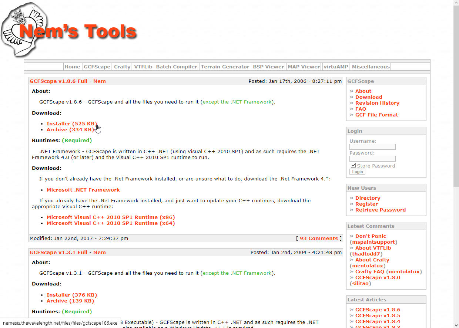
Task: Click Nem author link on v1.3.1 post
Action: point(100,252)
